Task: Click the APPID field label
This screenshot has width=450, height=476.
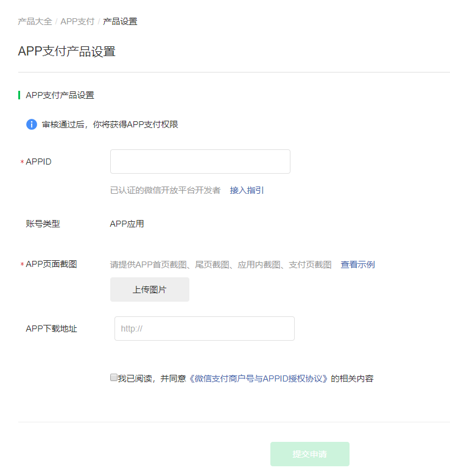Action: [38, 162]
